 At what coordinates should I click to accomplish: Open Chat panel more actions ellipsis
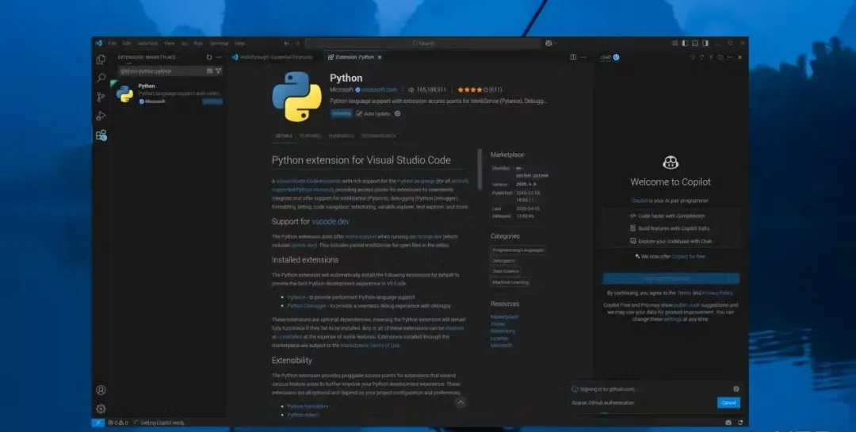tap(730, 57)
